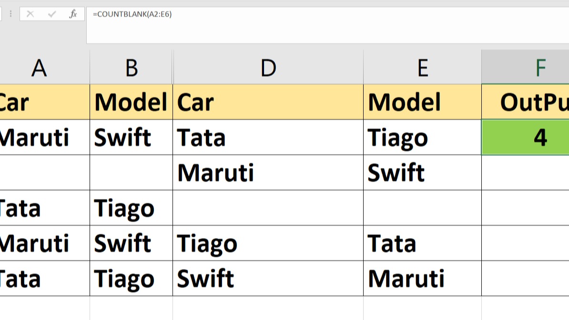Select column B header
569x320 pixels.
pyautogui.click(x=131, y=67)
